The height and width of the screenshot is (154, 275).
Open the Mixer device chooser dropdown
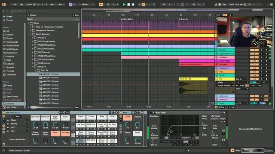click(x=226, y=82)
